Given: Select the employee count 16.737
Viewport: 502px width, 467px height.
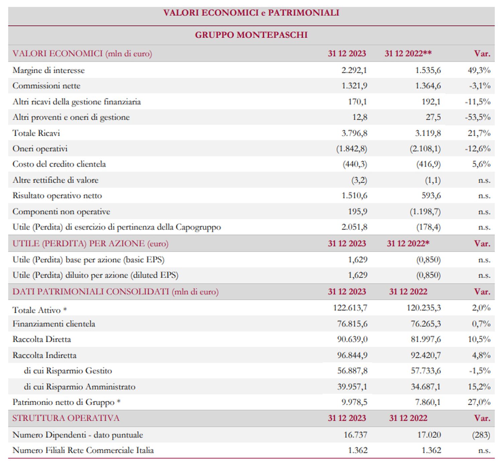Looking at the screenshot, I should tap(355, 435).
